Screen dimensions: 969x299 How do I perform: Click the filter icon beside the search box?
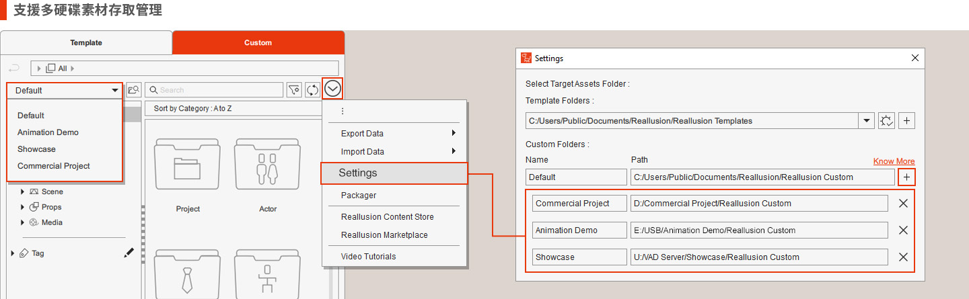[293, 90]
